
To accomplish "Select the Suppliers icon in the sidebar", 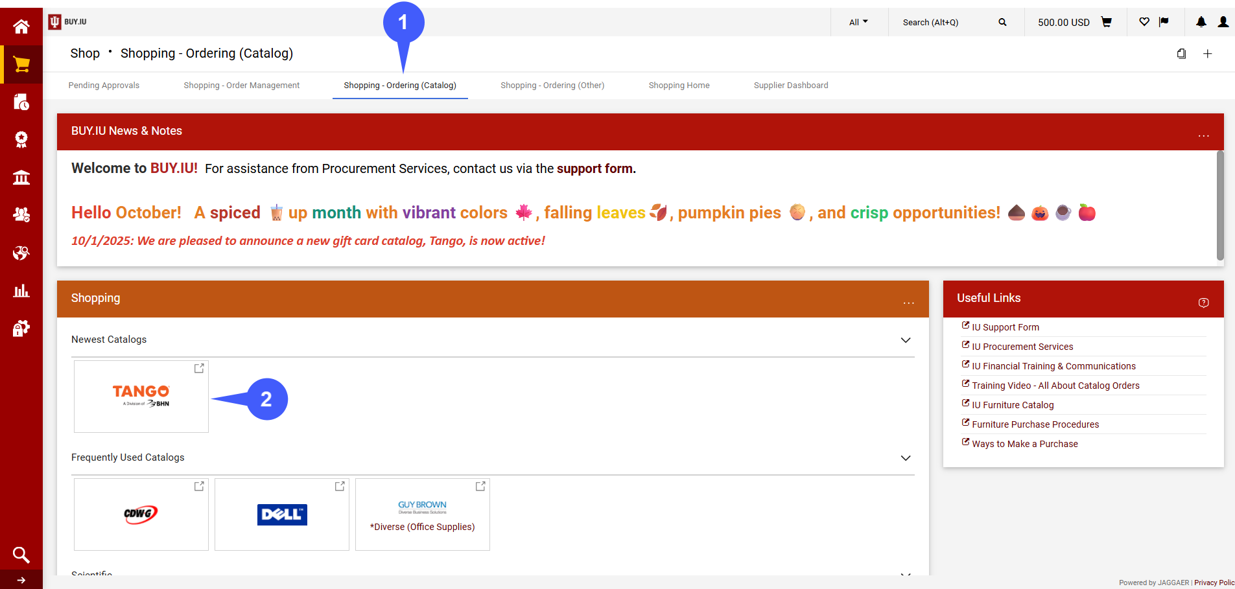I will click(21, 214).
